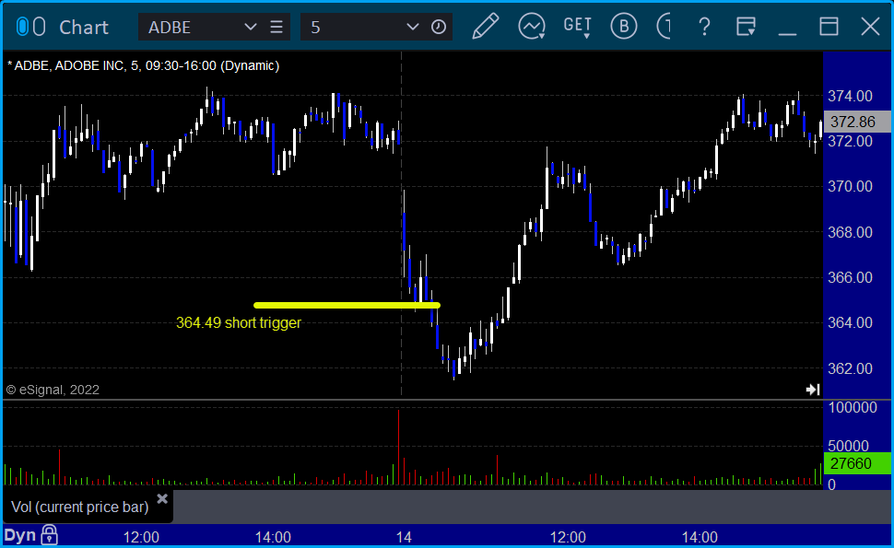Image resolution: width=894 pixels, height=548 pixels.
Task: Select the yellow short trigger line
Action: (x=347, y=306)
